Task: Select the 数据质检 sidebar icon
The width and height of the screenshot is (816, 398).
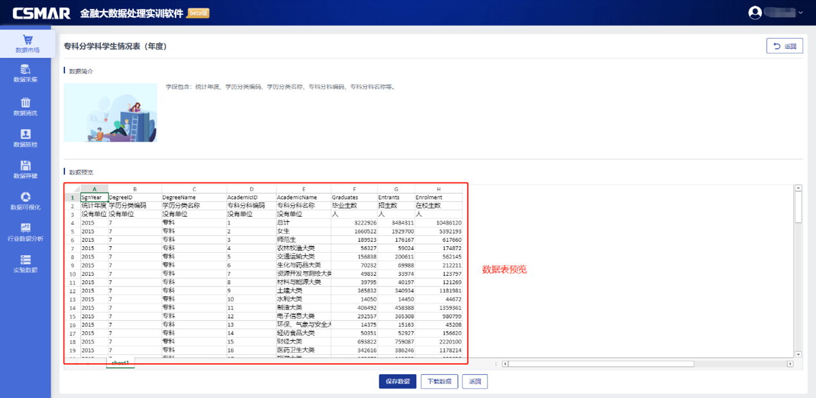Action: tap(26, 134)
